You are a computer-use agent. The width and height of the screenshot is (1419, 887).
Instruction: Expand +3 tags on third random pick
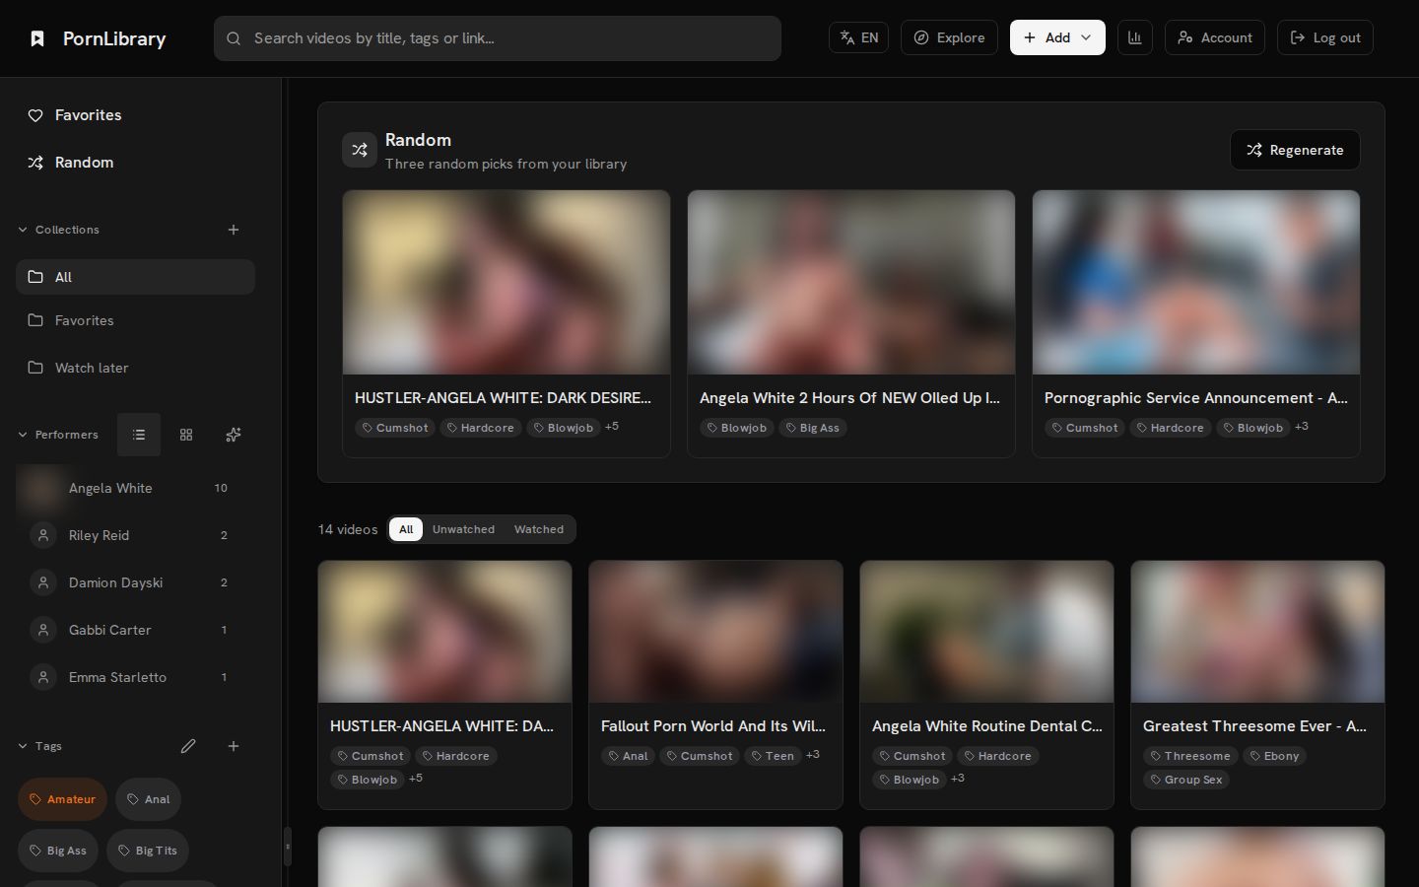tap(1302, 427)
